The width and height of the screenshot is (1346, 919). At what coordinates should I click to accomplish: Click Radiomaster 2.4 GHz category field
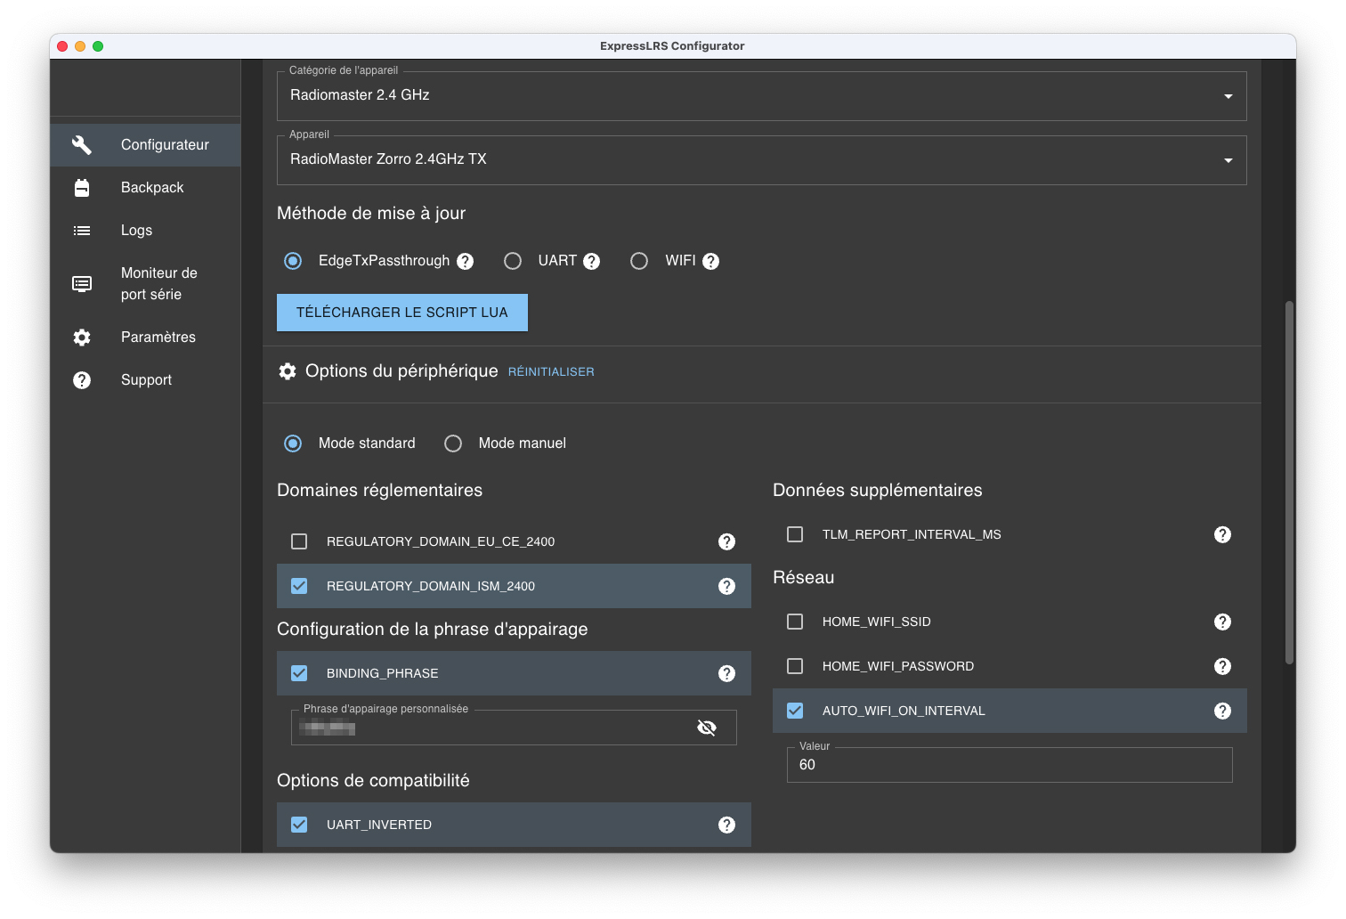(x=762, y=95)
